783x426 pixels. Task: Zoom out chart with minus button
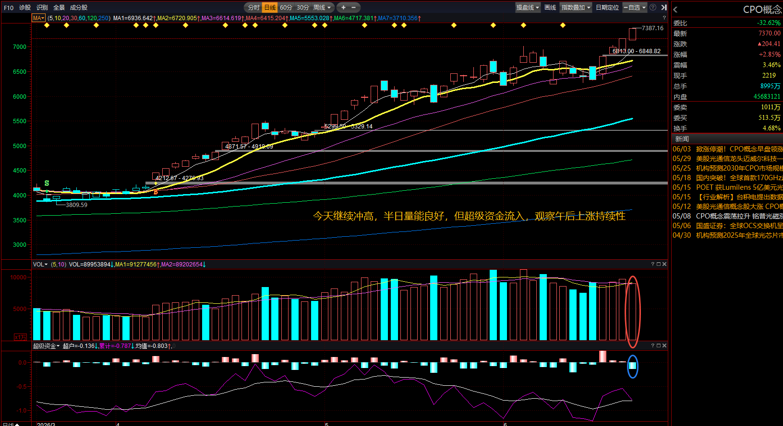point(354,7)
